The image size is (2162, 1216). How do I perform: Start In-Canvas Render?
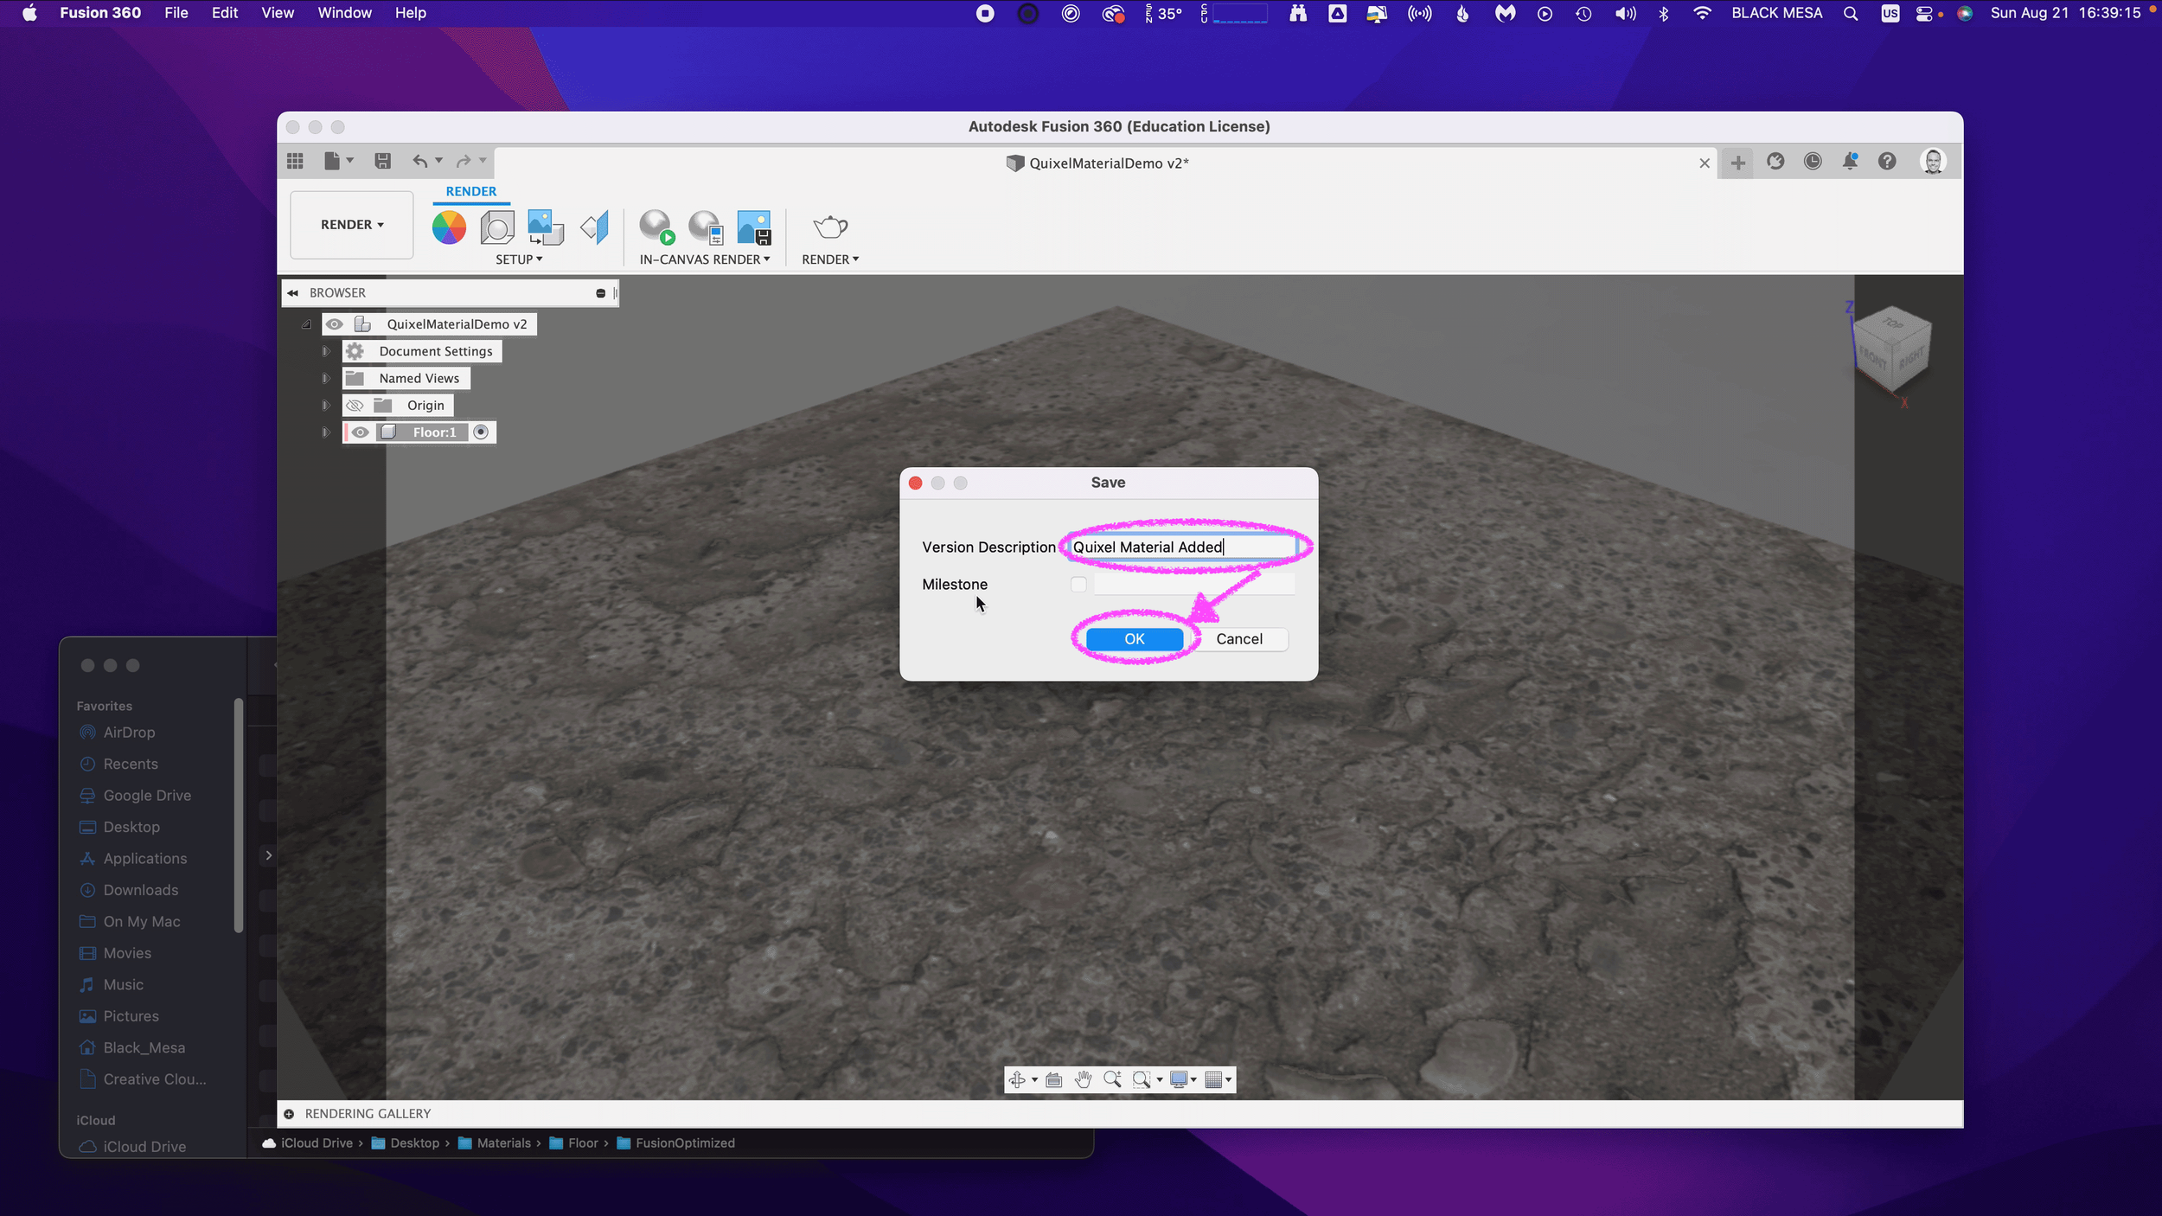(657, 227)
